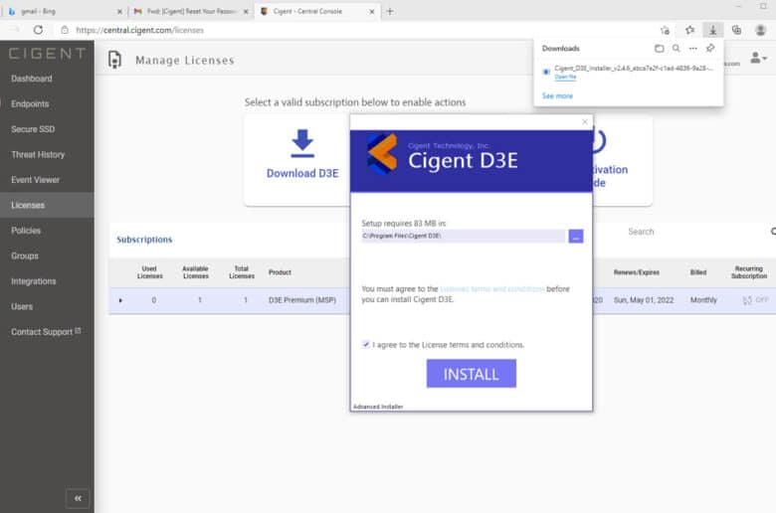Open the user account dropdown
The image size is (776, 513).
pyautogui.click(x=758, y=58)
